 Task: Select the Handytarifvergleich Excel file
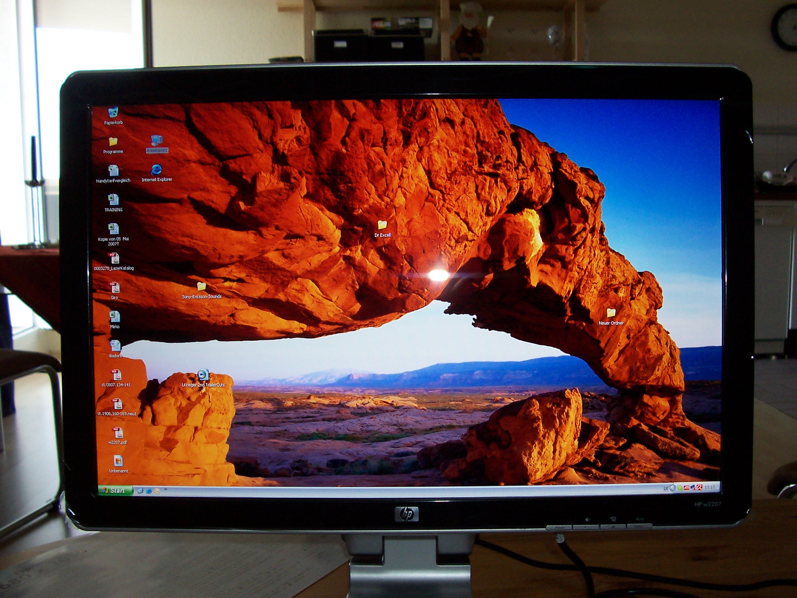[113, 171]
